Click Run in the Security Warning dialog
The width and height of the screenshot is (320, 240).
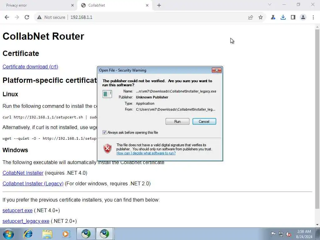tap(177, 122)
